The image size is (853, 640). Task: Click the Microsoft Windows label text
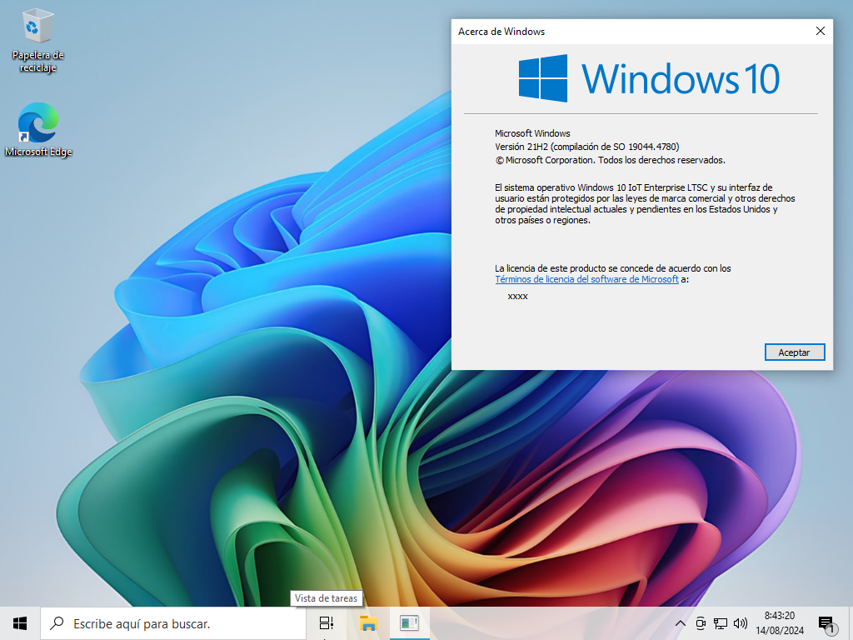pos(532,133)
